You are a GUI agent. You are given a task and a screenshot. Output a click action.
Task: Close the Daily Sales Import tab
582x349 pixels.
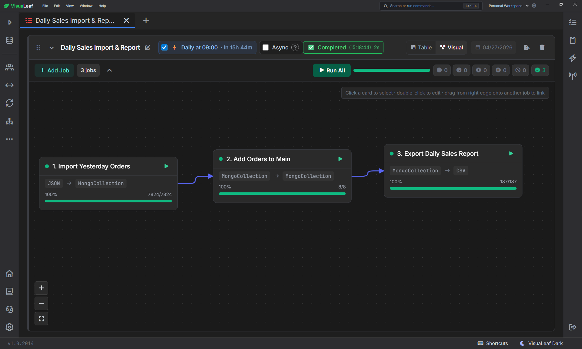point(126,20)
